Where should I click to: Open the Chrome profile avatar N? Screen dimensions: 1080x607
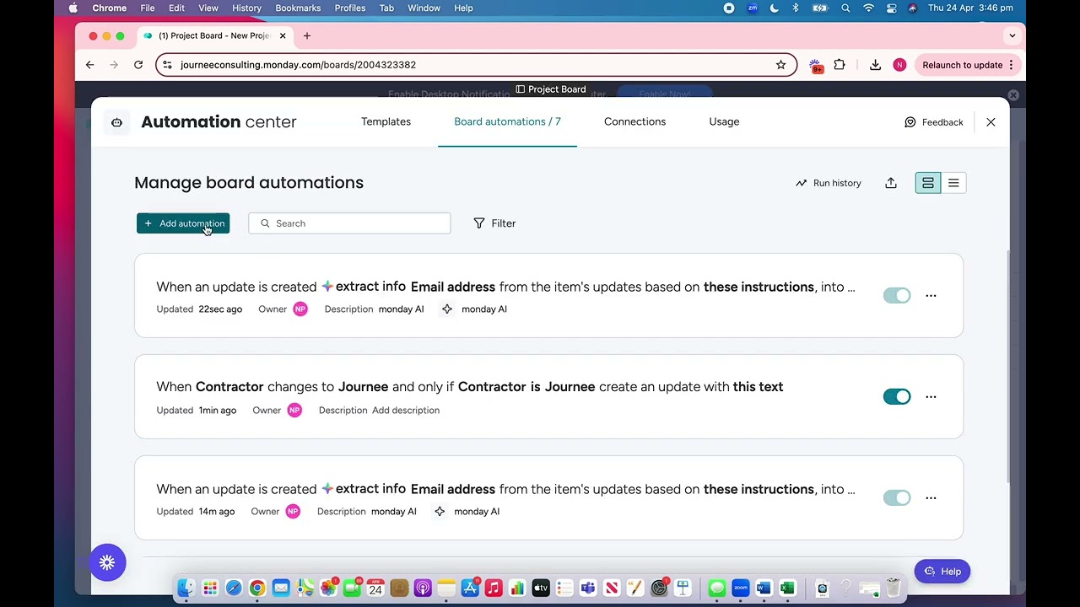point(899,65)
